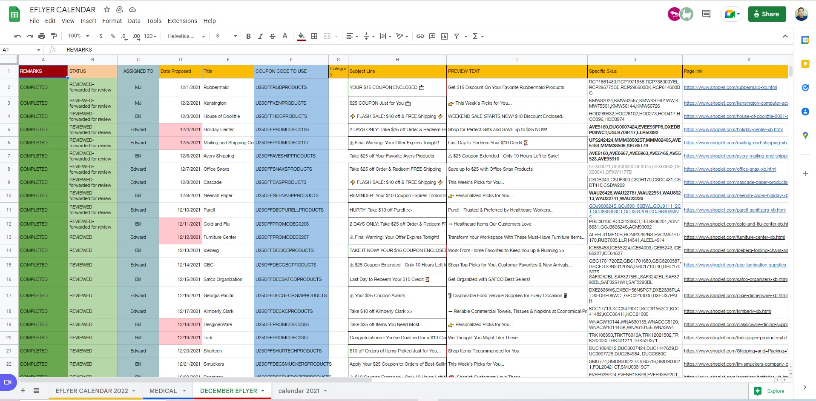Hide the side panel chevron
816x401 pixels.
tap(805, 387)
